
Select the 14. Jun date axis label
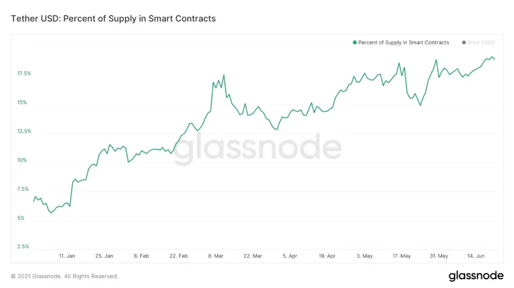pyautogui.click(x=476, y=256)
